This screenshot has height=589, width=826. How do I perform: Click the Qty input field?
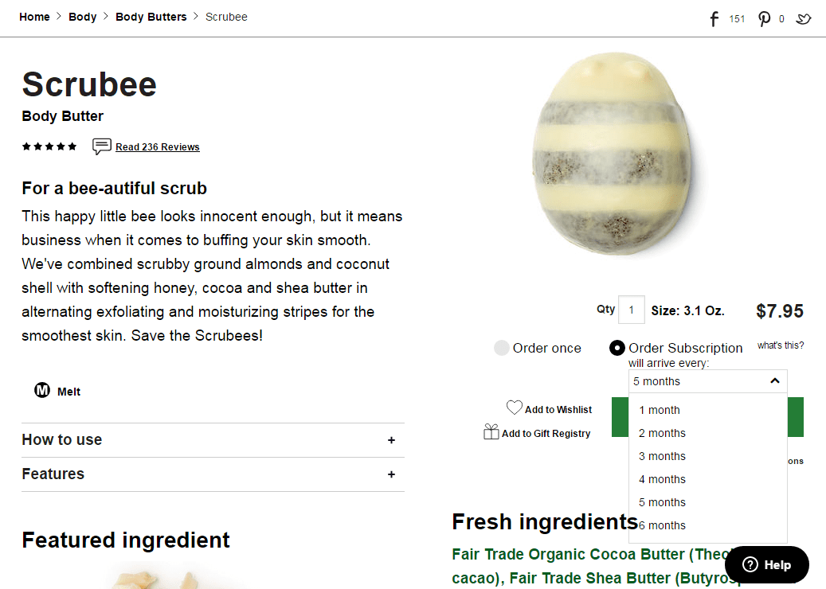(x=631, y=310)
